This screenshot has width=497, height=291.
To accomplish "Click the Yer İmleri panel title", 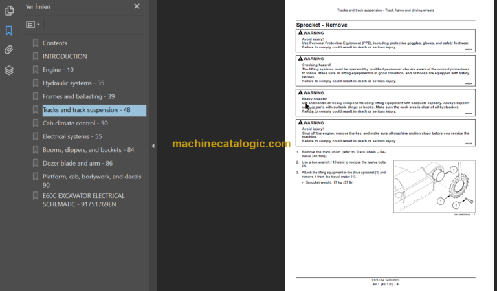I will point(38,6).
